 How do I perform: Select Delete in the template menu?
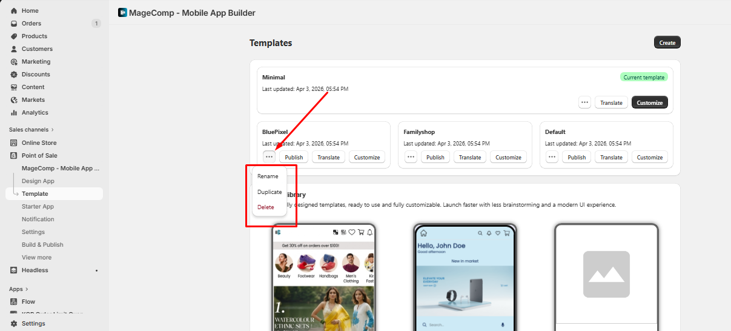(266, 207)
